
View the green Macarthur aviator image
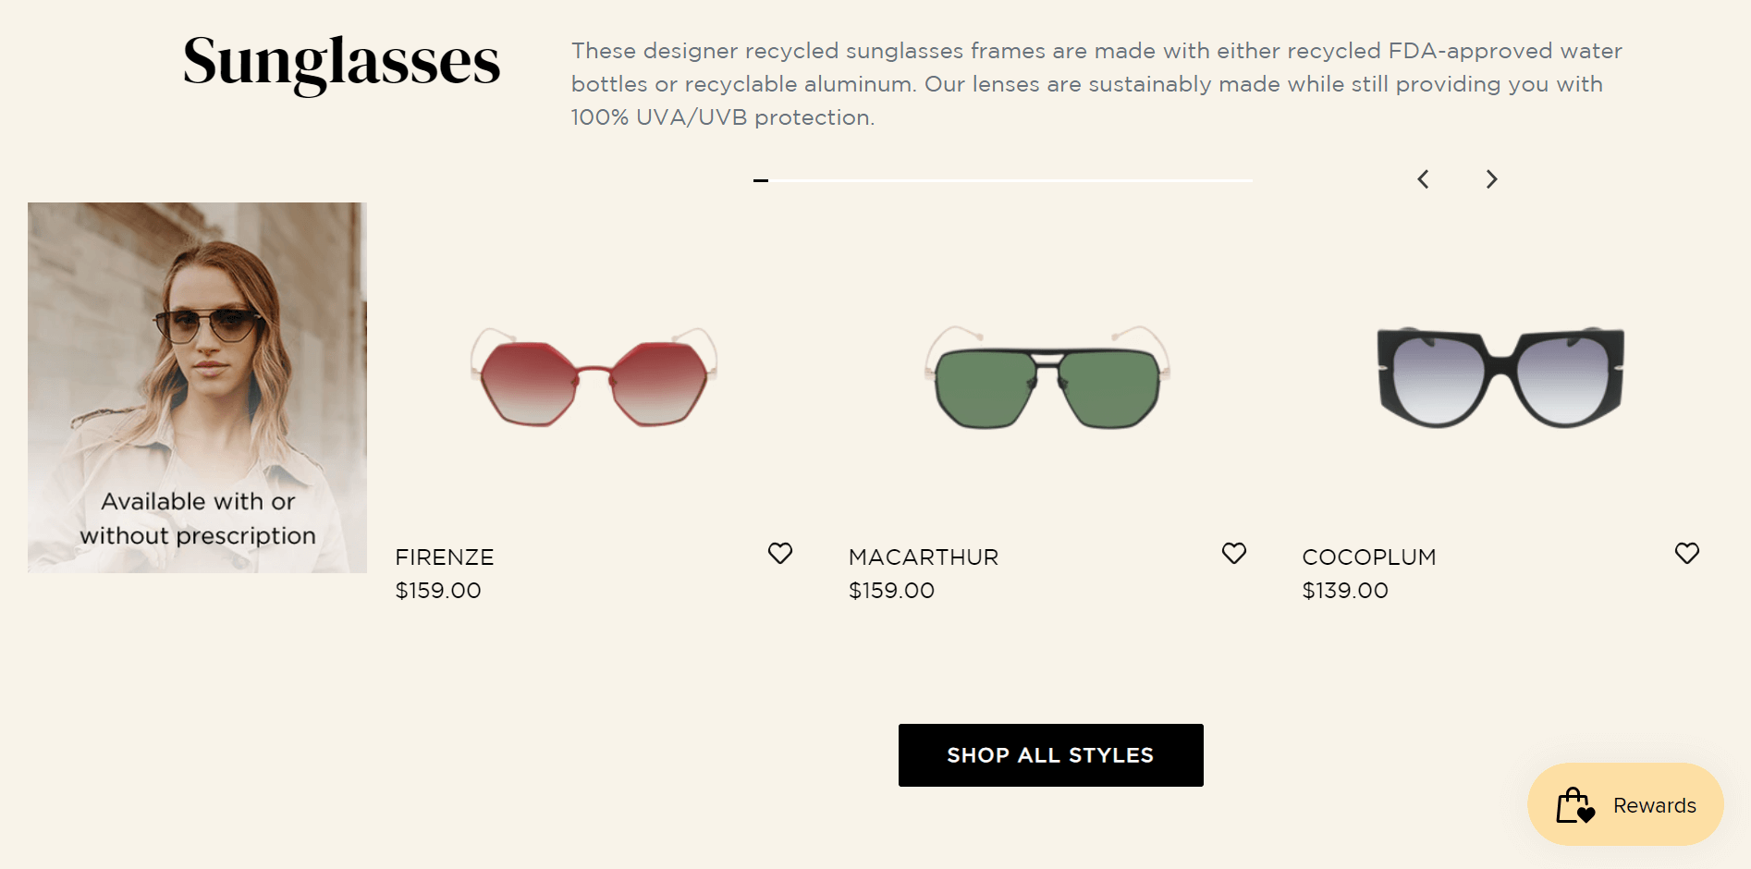(x=1047, y=377)
